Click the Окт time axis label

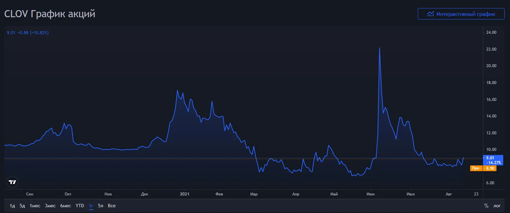pyautogui.click(x=68, y=194)
